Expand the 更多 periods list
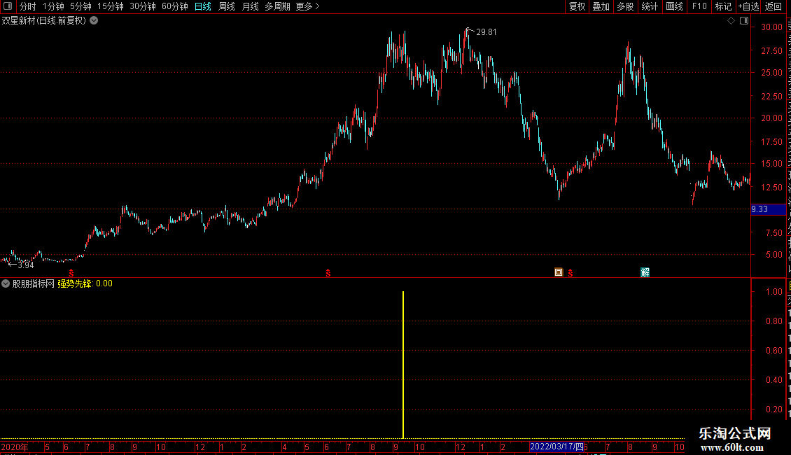This screenshot has width=791, height=455. click(x=307, y=6)
